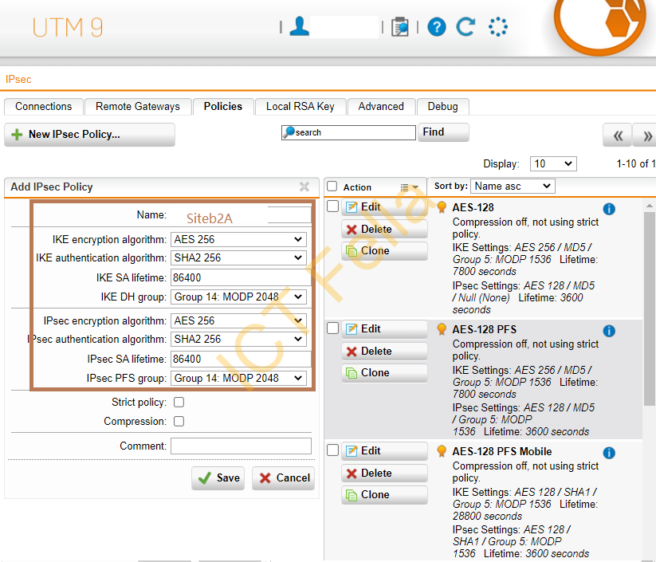Click the reload refresh arrow icon
Viewport: 656px width, 562px height.
coord(466,27)
